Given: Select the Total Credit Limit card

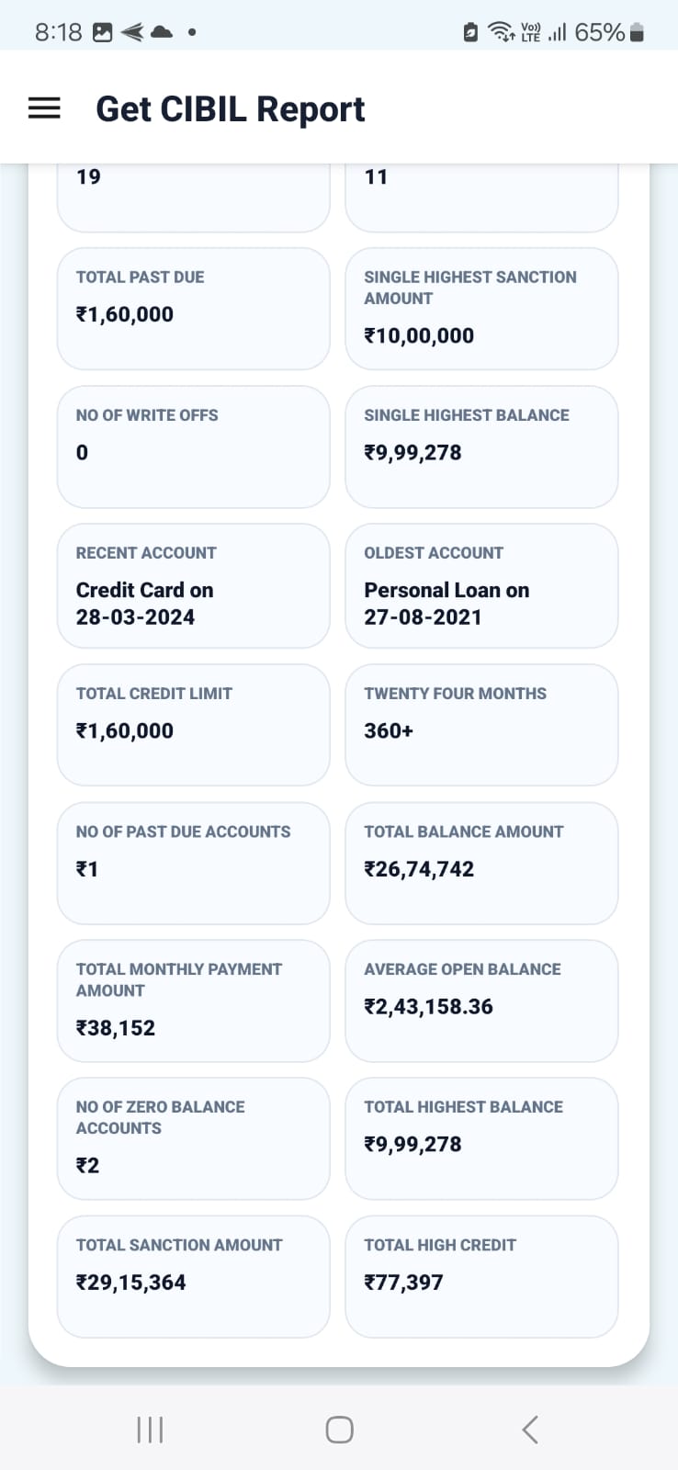Looking at the screenshot, I should coord(194,725).
